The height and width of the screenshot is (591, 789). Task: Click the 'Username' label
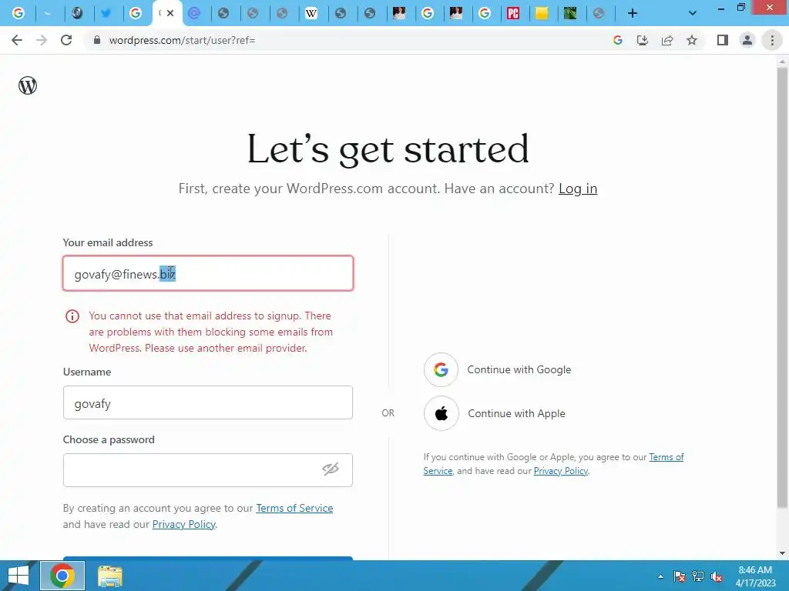[87, 372]
